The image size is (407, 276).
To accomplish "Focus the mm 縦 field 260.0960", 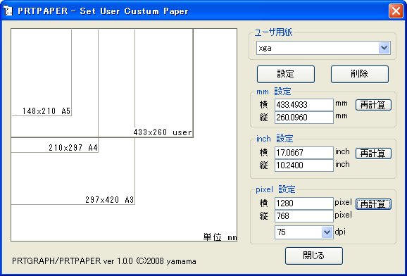I will 304,118.
